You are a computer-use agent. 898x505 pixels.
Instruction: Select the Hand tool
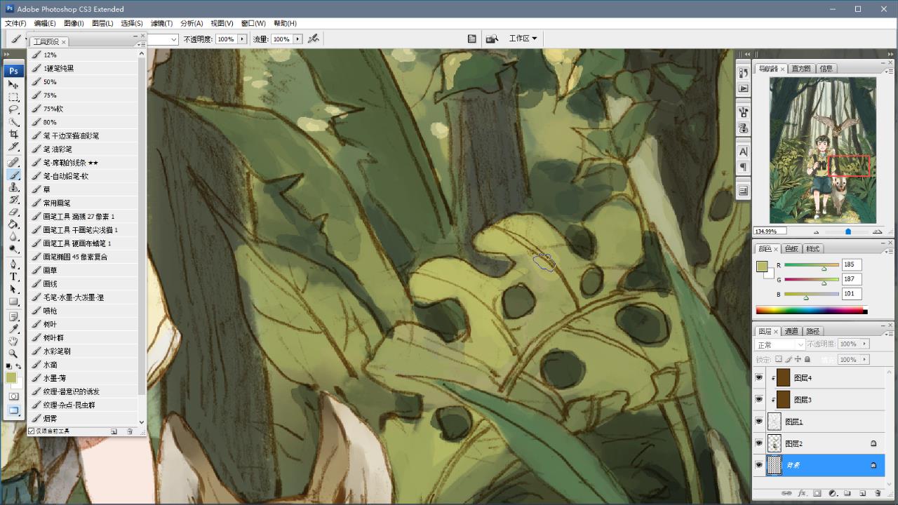tap(13, 342)
